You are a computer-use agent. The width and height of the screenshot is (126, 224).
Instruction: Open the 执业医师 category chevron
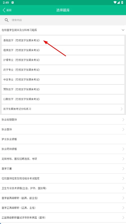123,129
